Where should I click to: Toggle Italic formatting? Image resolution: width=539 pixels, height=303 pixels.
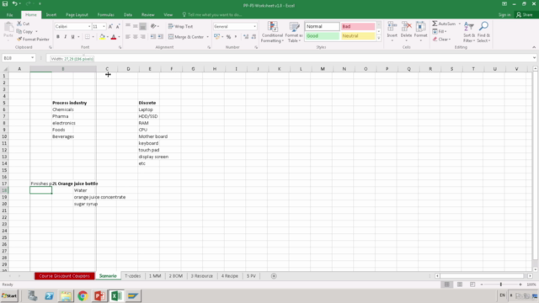click(x=66, y=37)
